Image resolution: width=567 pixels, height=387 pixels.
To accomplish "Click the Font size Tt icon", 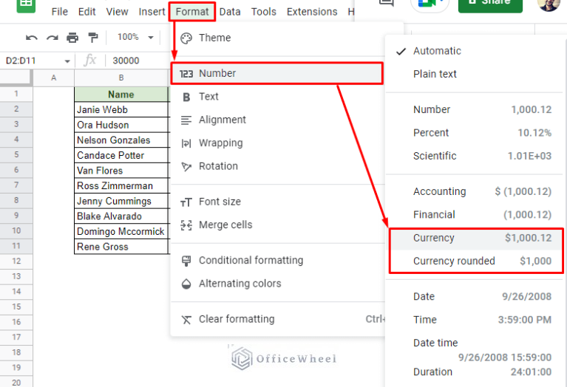I will click(x=186, y=202).
